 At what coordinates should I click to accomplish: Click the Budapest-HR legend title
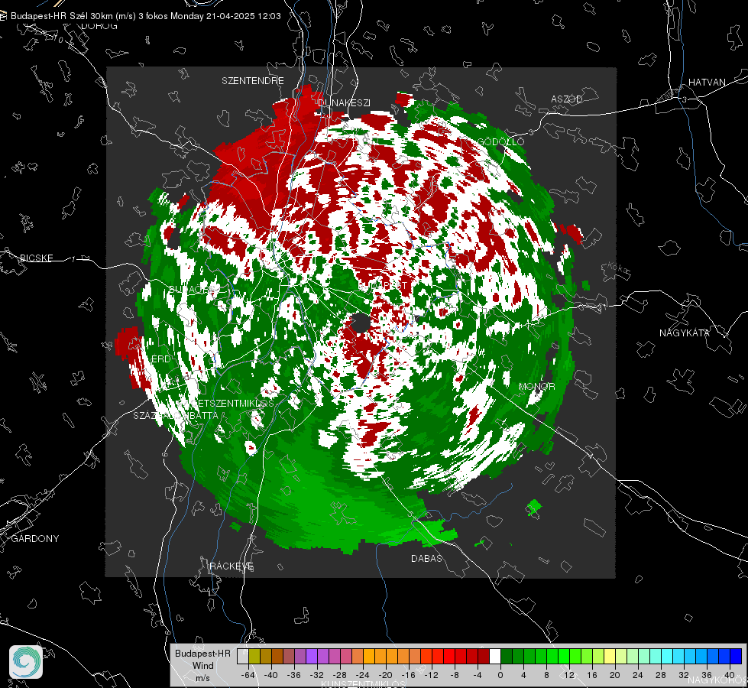[202, 653]
